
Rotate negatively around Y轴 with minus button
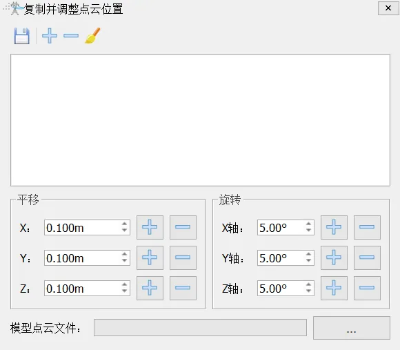[x=367, y=257]
